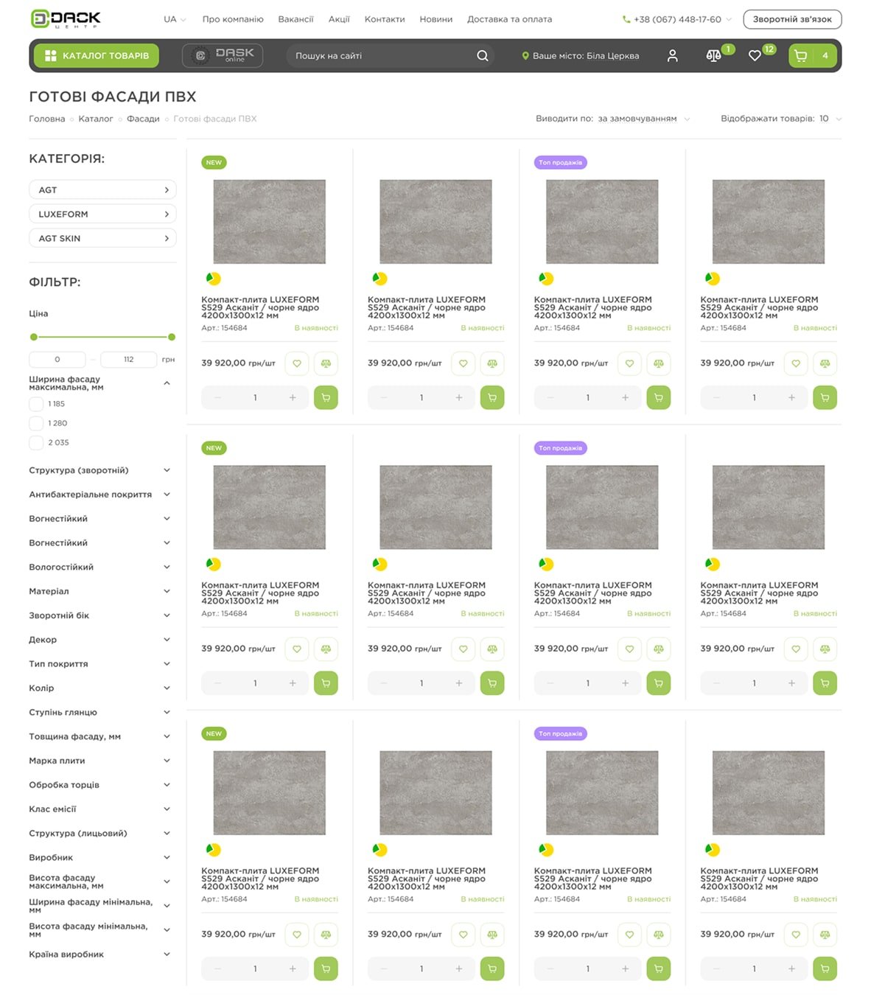Viewport: 871px width, 995px height.
Task: Open the sort order 'за замовчуванням' dropdown
Action: pyautogui.click(x=643, y=119)
